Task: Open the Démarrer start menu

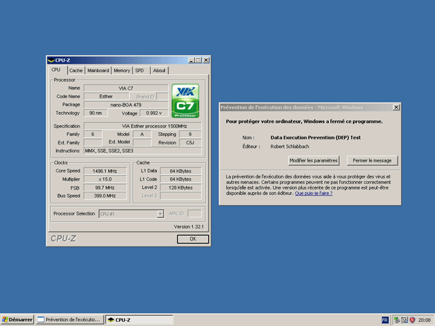Action: (17, 320)
